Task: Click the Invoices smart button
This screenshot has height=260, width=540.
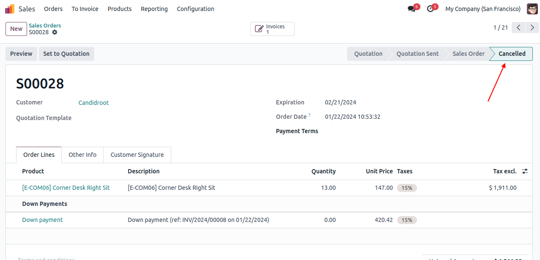Action: pos(272,29)
